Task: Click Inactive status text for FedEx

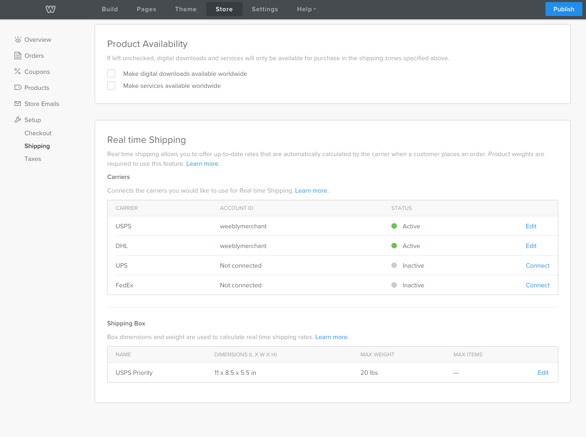Action: [x=413, y=285]
